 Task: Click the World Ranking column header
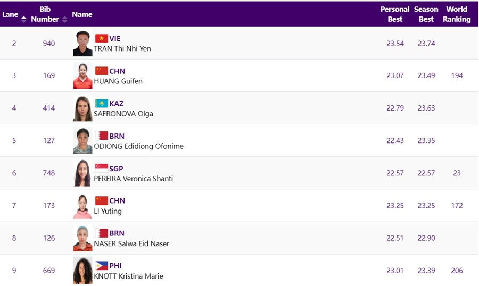[457, 14]
